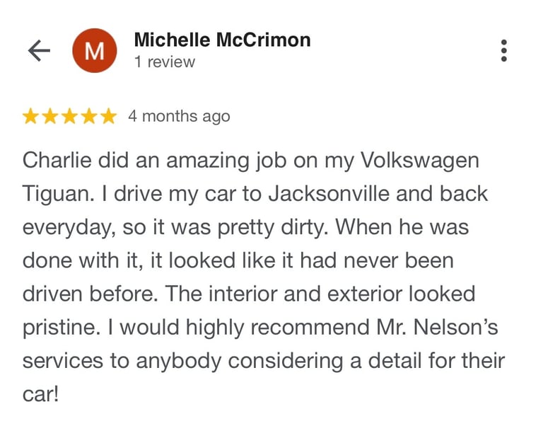Viewport: 543px width, 438px height.
Task: View the reviewer's "1 review" count
Action: [x=165, y=62]
